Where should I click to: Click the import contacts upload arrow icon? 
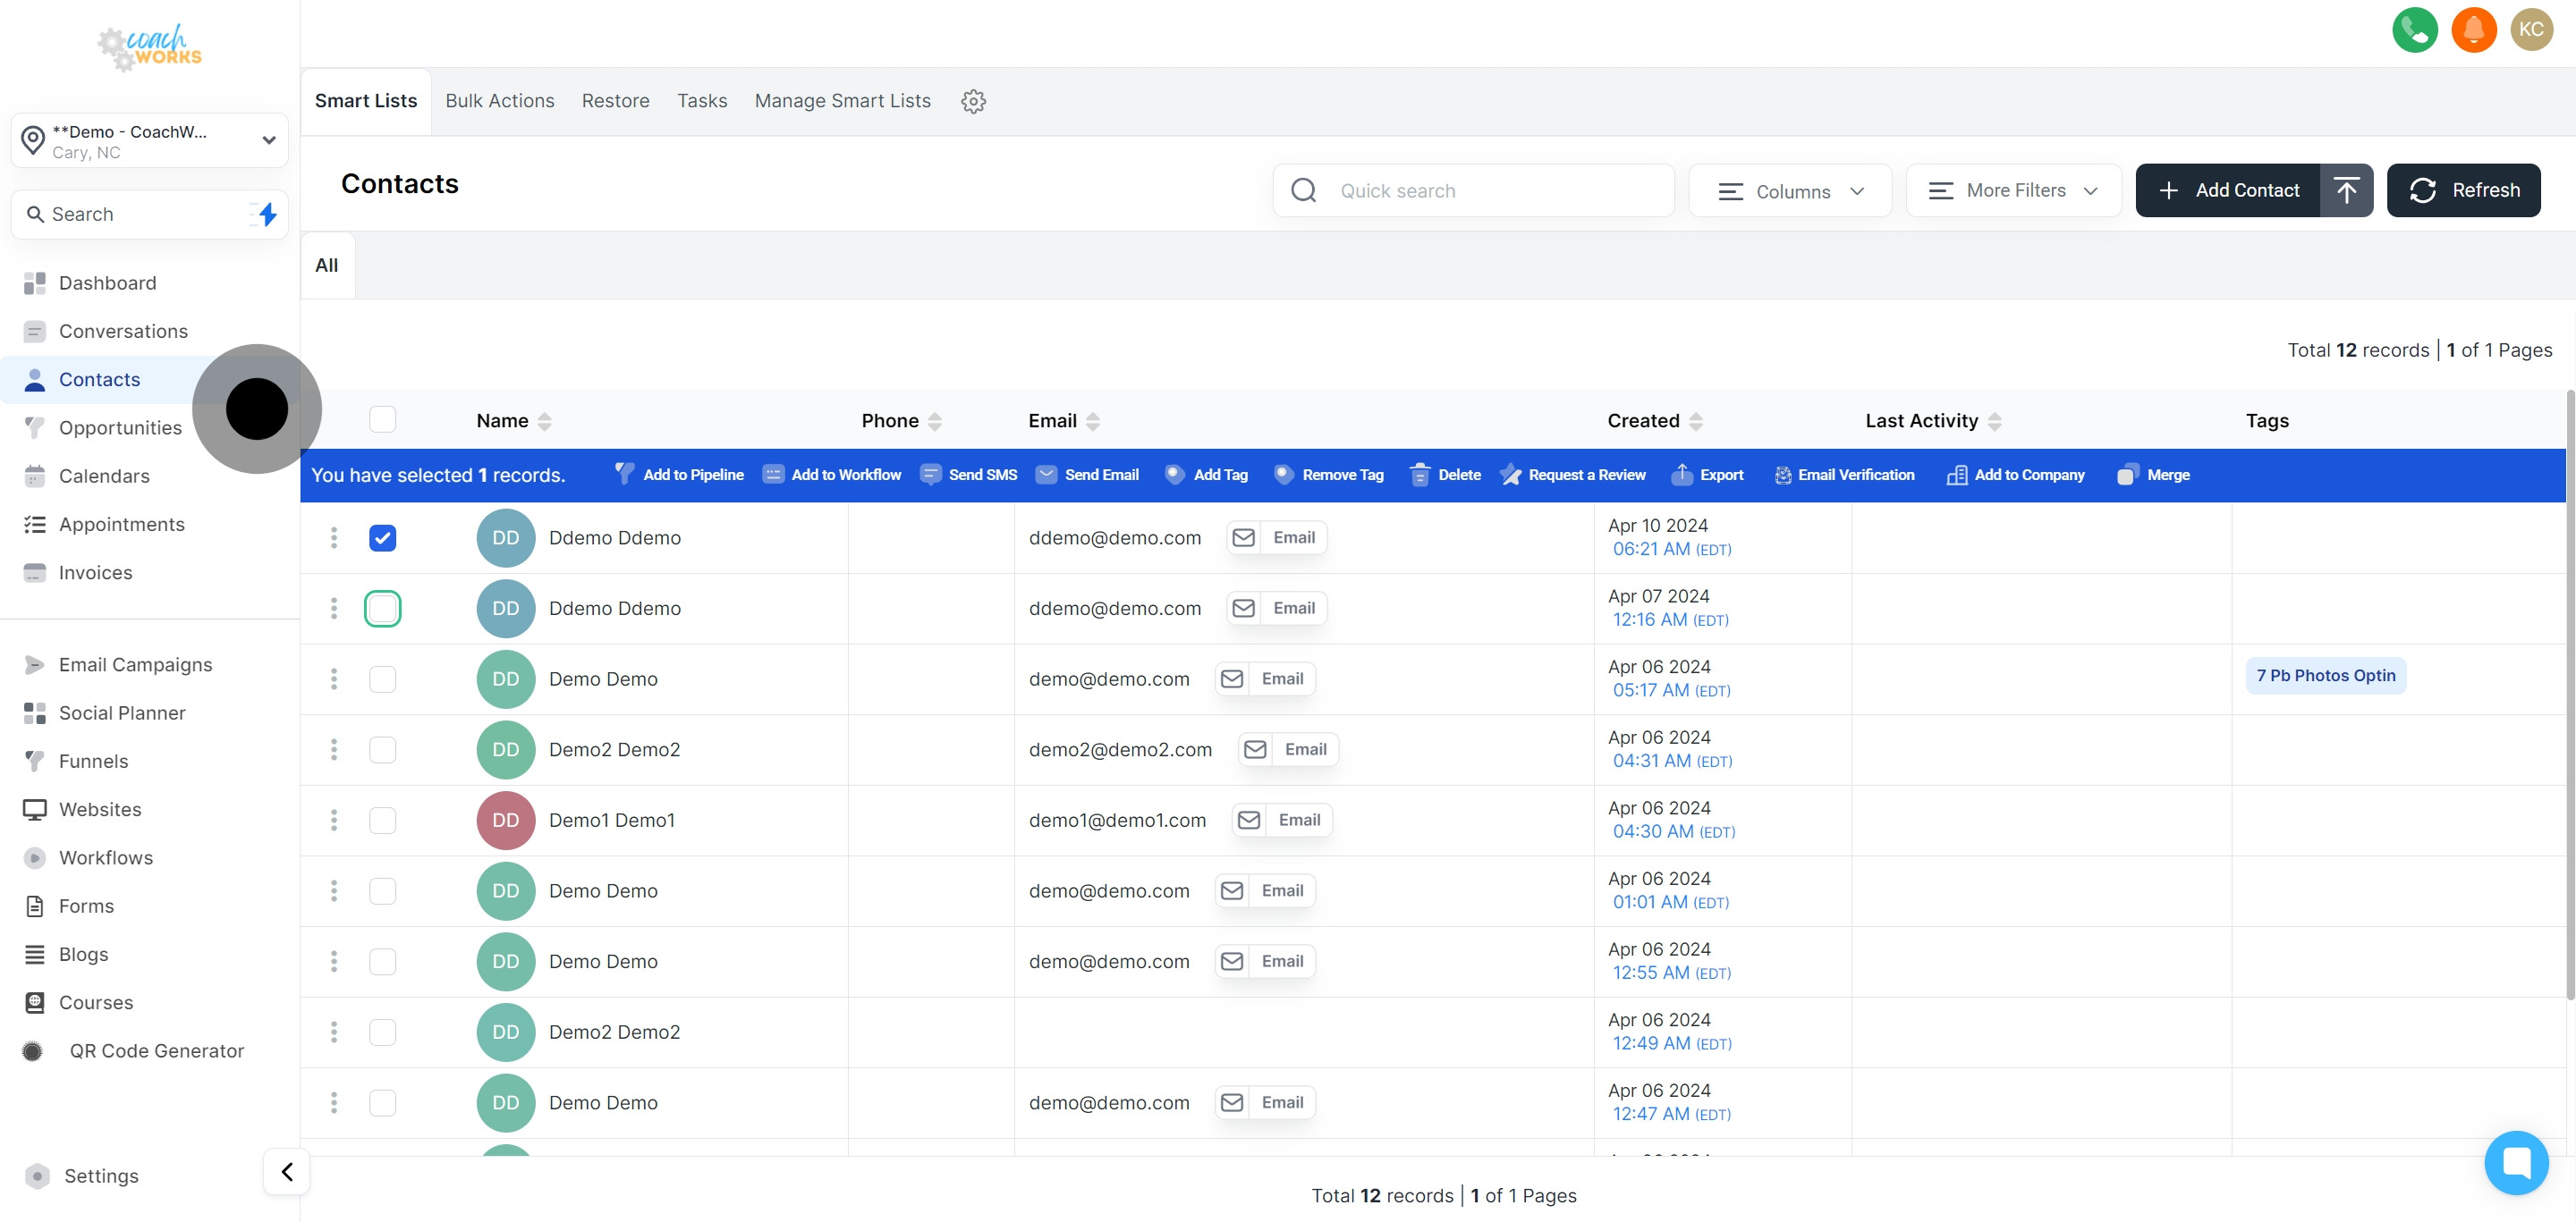pos(2346,190)
